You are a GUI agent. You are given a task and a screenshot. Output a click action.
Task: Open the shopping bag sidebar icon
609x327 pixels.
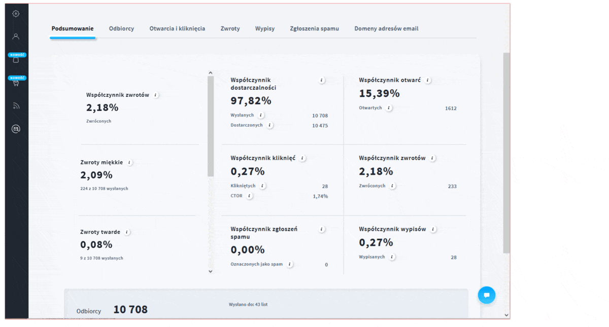click(16, 60)
